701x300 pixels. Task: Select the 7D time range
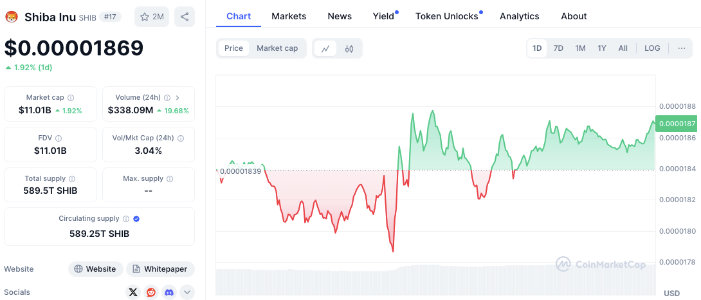[558, 48]
